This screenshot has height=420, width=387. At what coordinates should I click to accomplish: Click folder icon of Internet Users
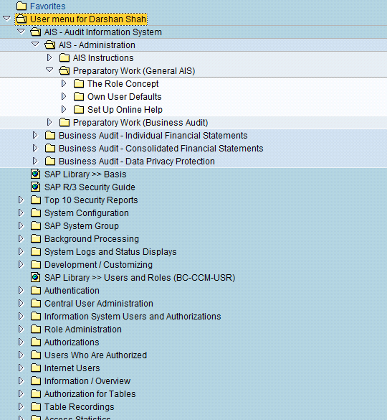coord(36,368)
